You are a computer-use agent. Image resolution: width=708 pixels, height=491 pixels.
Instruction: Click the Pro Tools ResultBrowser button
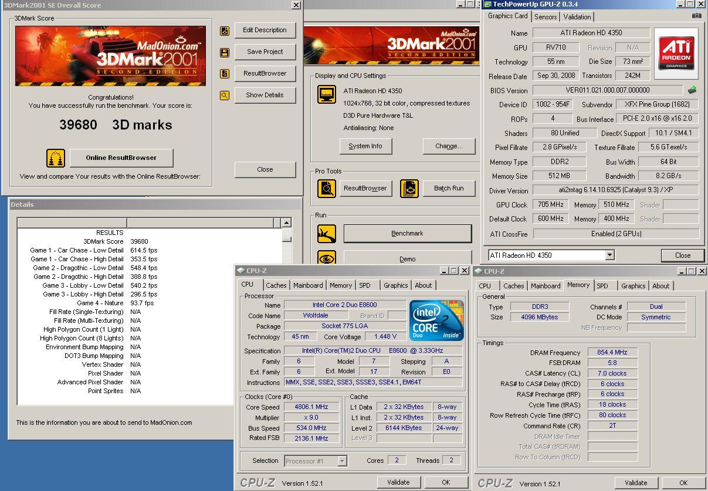[365, 189]
